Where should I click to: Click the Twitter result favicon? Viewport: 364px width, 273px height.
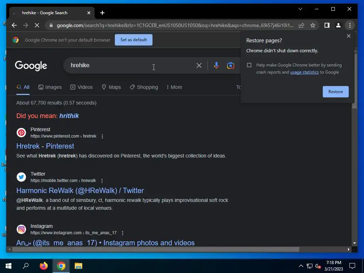(21, 177)
